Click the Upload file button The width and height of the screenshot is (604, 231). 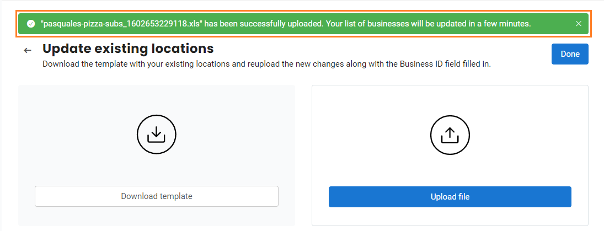pos(450,197)
